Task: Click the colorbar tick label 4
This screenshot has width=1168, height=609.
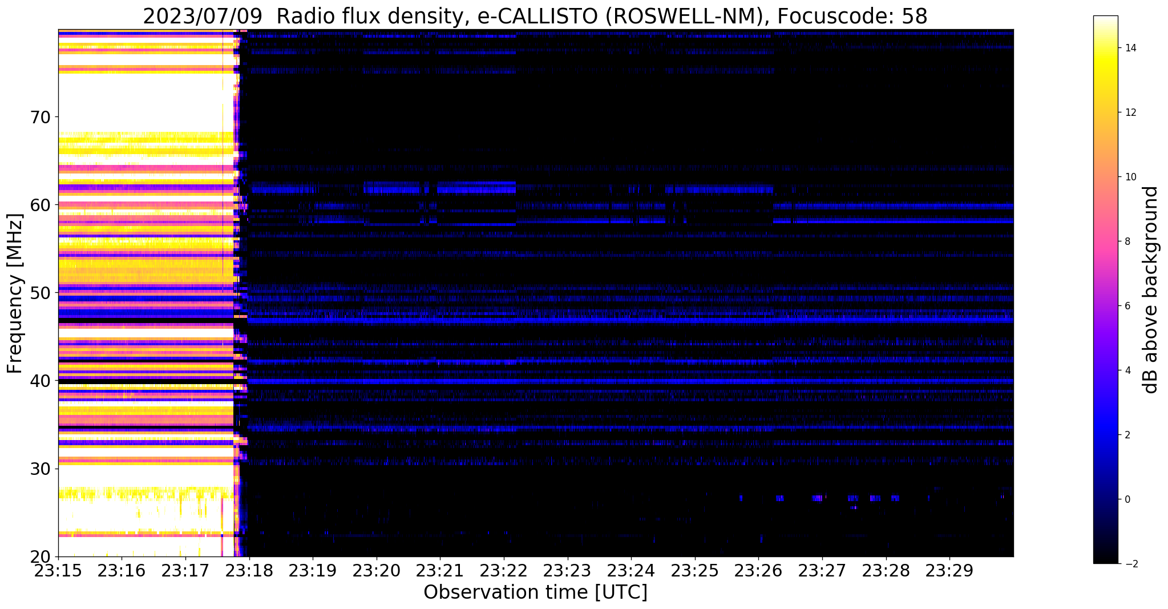Action: [x=1127, y=370]
